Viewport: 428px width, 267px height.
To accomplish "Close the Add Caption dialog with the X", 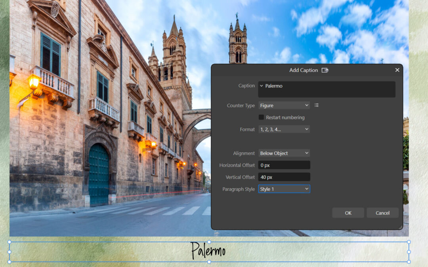I will [397, 70].
